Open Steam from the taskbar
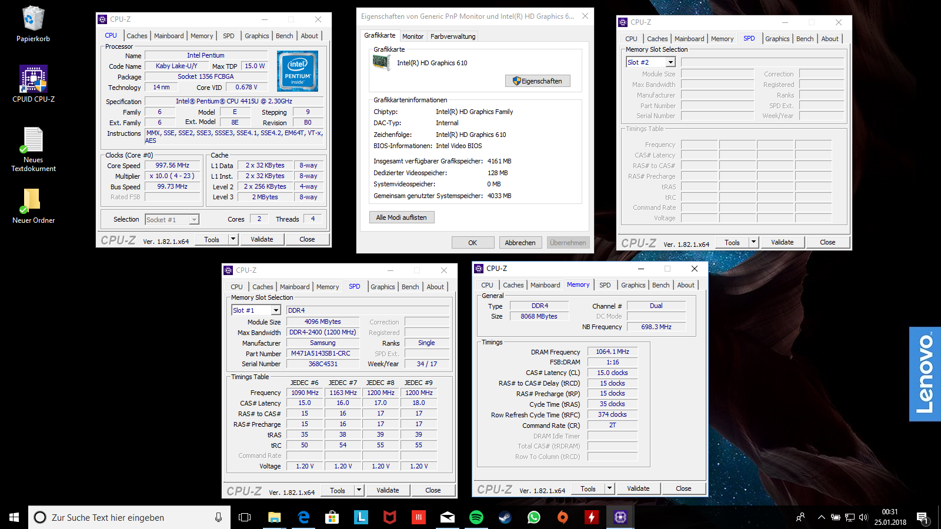Viewport: 941px width, 529px height. click(505, 517)
